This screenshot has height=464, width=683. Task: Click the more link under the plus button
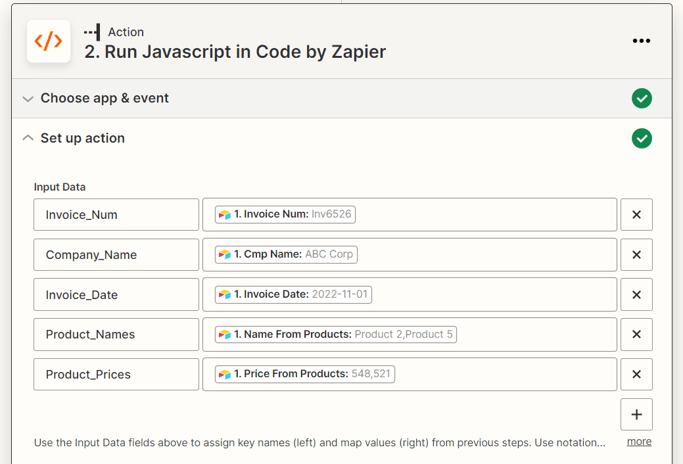pos(638,441)
